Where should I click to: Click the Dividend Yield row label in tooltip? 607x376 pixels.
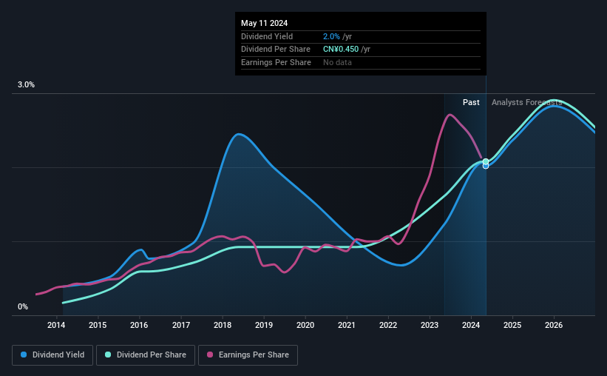267,36
